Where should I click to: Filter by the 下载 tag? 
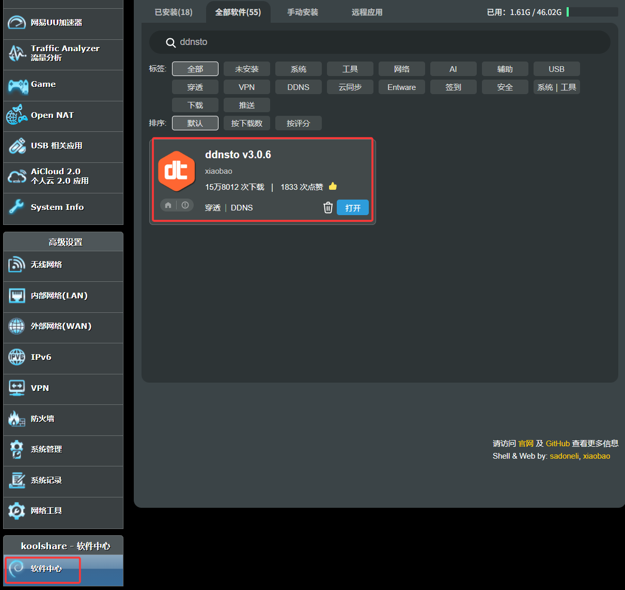point(195,105)
